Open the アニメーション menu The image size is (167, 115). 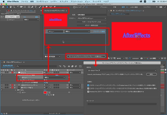click(77, 1)
